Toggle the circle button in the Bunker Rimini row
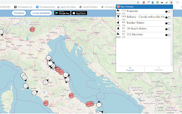This screenshot has width=182, height=114. click(x=169, y=23)
